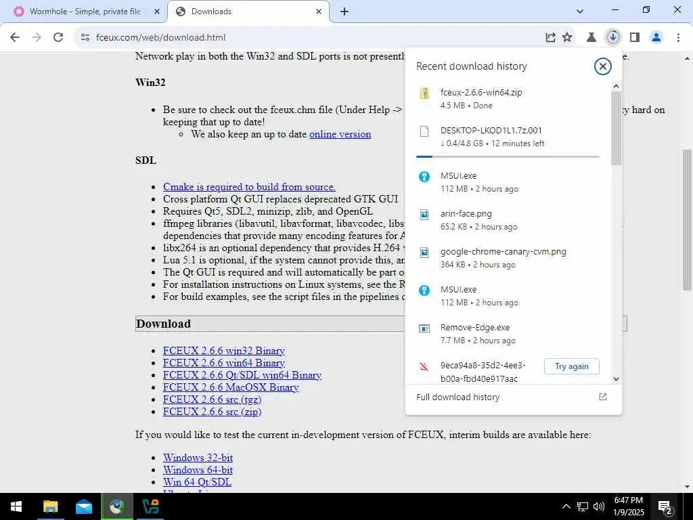Click the Remove-Edge.exe file icon

tap(424, 328)
